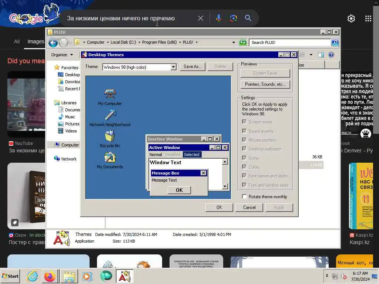Viewport: 379px width, 284px height.
Task: Expand the Local Disk (C:) breadcrumb arrow
Action: click(139, 43)
